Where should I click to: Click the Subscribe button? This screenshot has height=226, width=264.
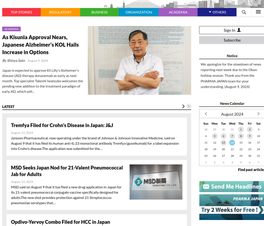[232, 40]
